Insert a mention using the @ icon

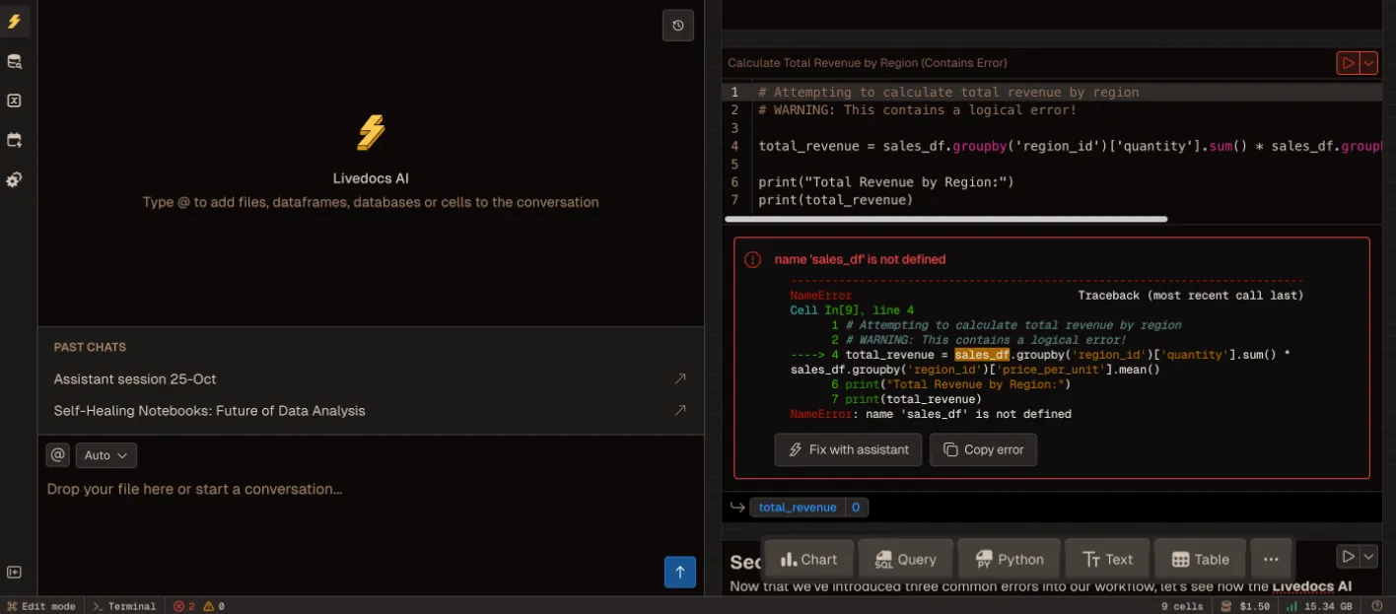(57, 454)
